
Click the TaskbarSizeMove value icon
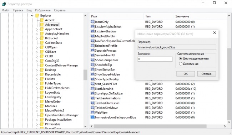pyautogui.click(x=92, y=108)
